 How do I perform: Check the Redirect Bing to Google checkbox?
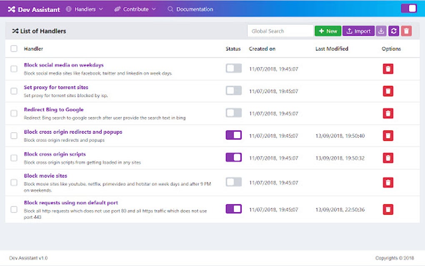[x=14, y=113]
